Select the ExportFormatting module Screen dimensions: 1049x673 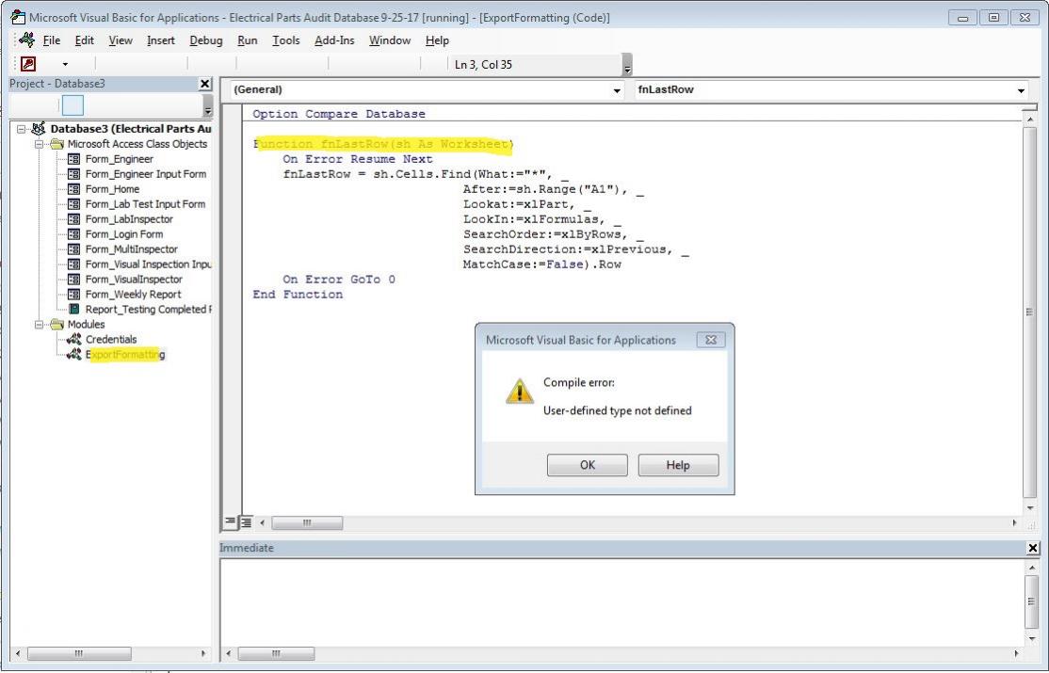pyautogui.click(x=125, y=355)
